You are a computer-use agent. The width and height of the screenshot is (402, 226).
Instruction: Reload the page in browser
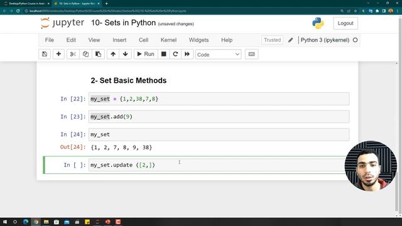click(18, 11)
